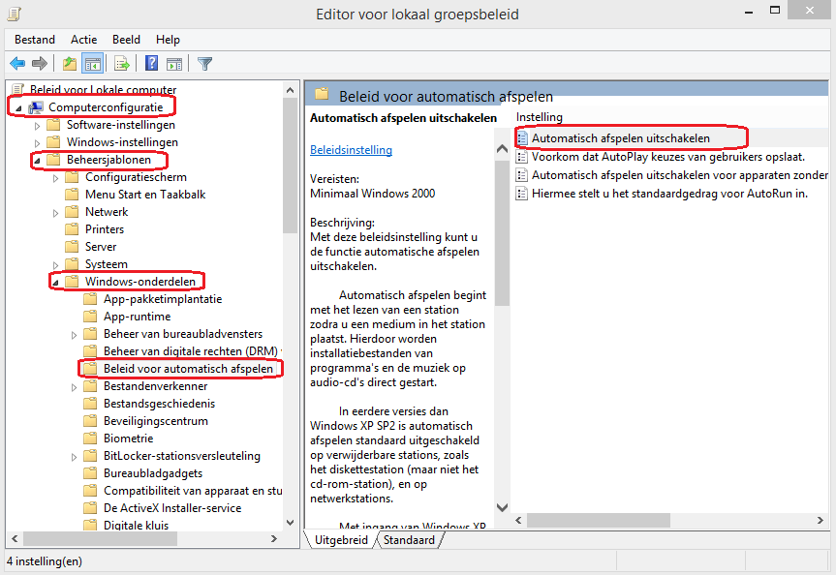This screenshot has height=575, width=836.
Task: Select Voorkom dat AutoPlay keuzes van gebruikers opslaat
Action: click(668, 157)
